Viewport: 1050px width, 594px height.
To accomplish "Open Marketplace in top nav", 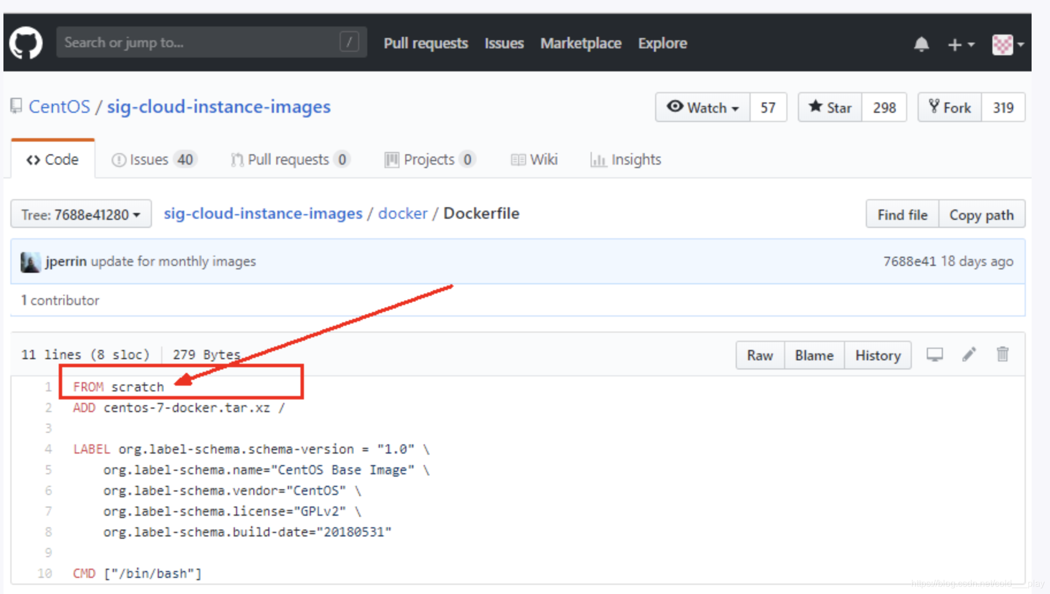I will 580,43.
